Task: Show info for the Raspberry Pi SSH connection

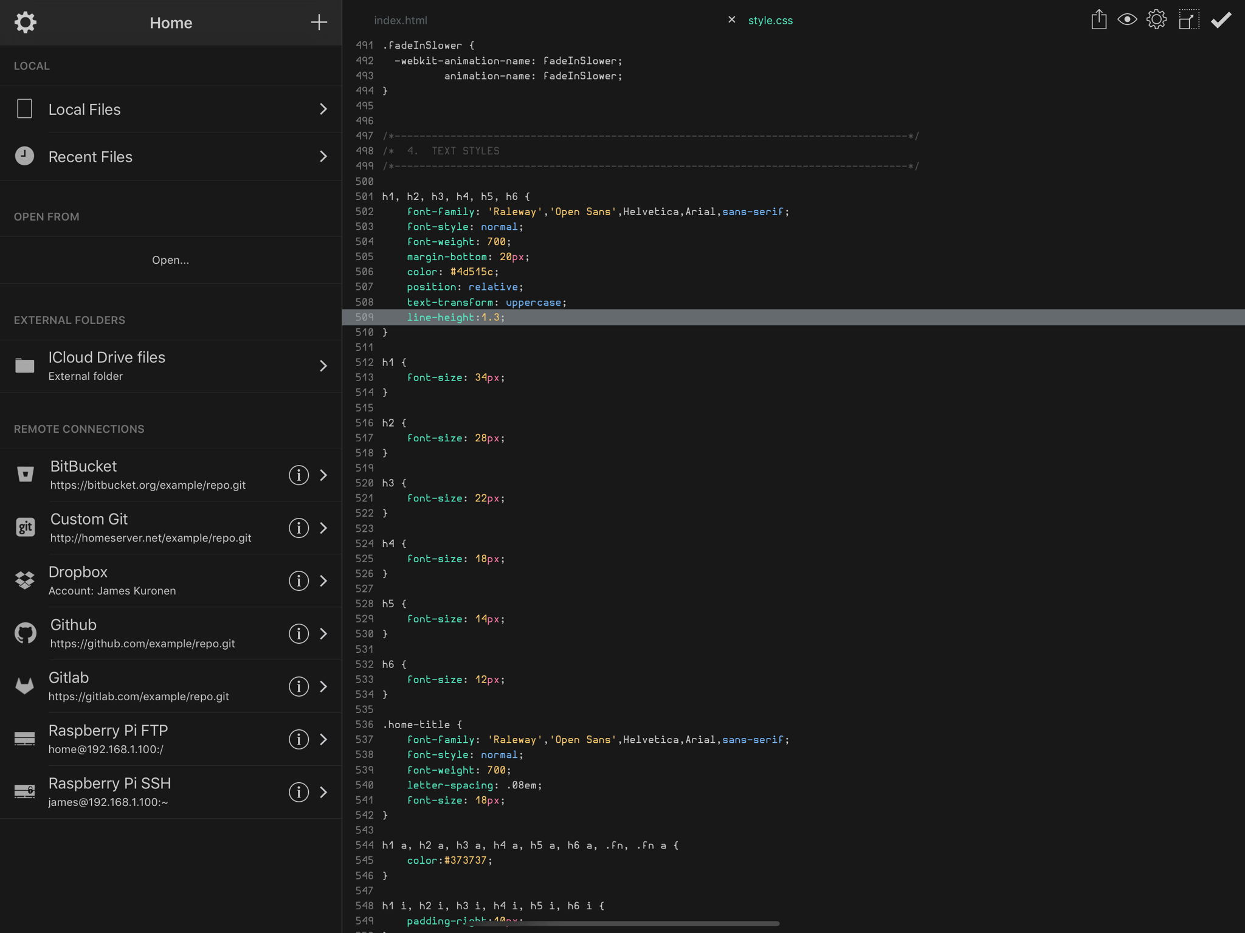Action: (x=298, y=792)
